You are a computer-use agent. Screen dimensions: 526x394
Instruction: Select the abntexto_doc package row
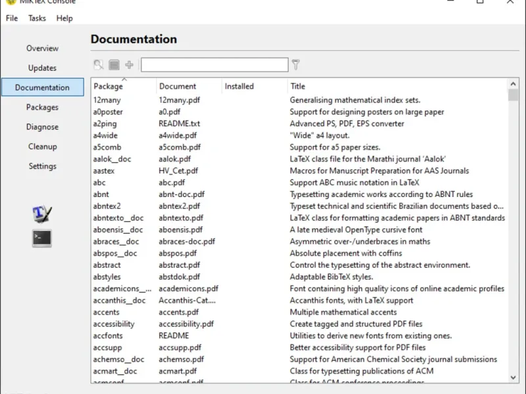300,218
